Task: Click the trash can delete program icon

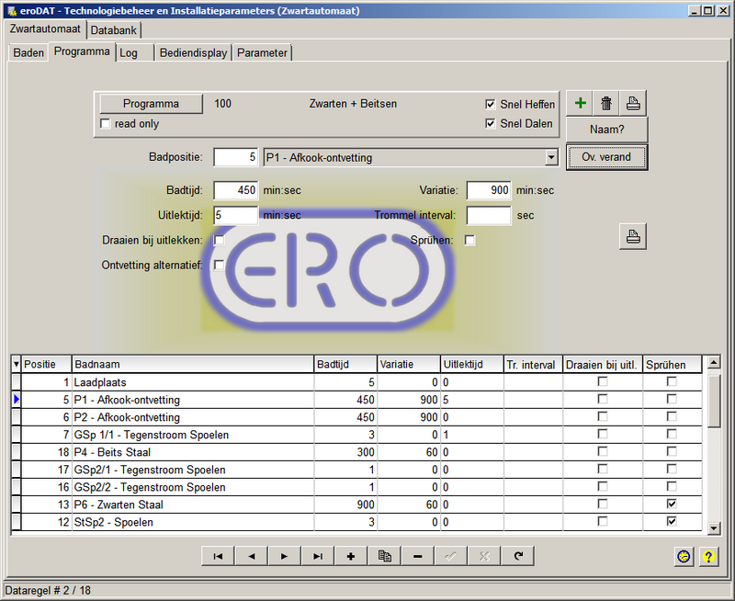Action: tap(606, 103)
